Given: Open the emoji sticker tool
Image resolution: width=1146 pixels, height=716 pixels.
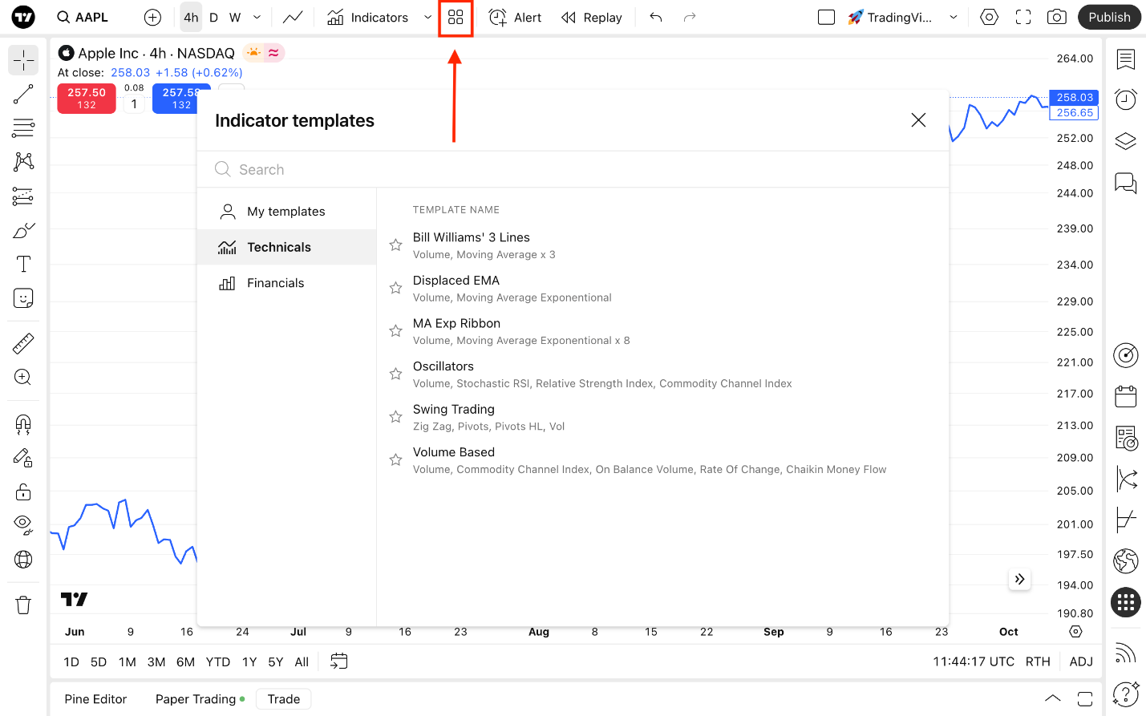Looking at the screenshot, I should pyautogui.click(x=23, y=298).
